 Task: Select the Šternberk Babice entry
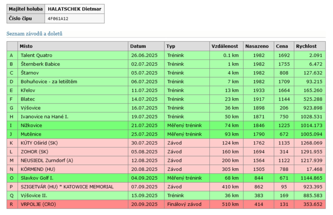[40, 64]
